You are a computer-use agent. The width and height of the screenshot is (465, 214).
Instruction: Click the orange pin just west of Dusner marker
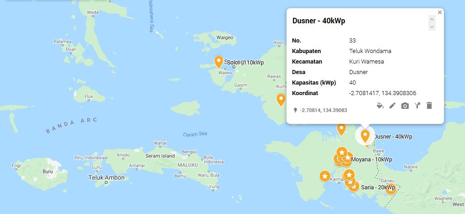pyautogui.click(x=341, y=129)
